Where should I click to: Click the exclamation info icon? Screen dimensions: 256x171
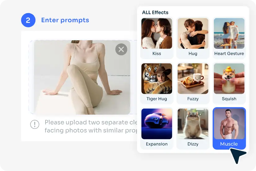coord(35,124)
